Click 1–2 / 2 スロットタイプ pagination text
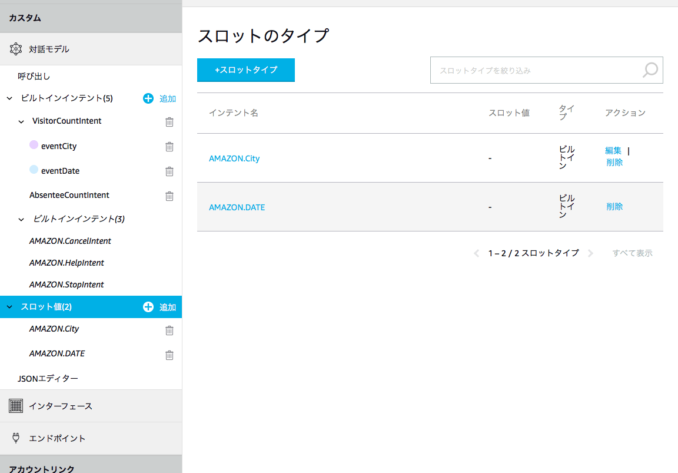678x473 pixels. coord(534,253)
